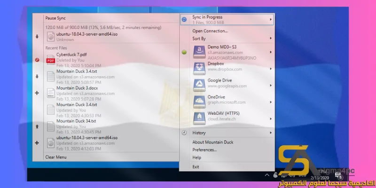Select the Dropbox bookmark

[216, 64]
